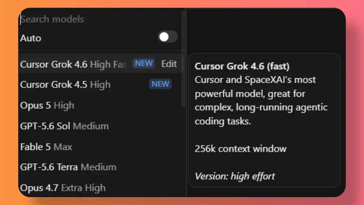Viewport: 364px width, 205px height.
Task: Select Cursor Grok 4.6 High Fast model
Action: click(x=101, y=64)
